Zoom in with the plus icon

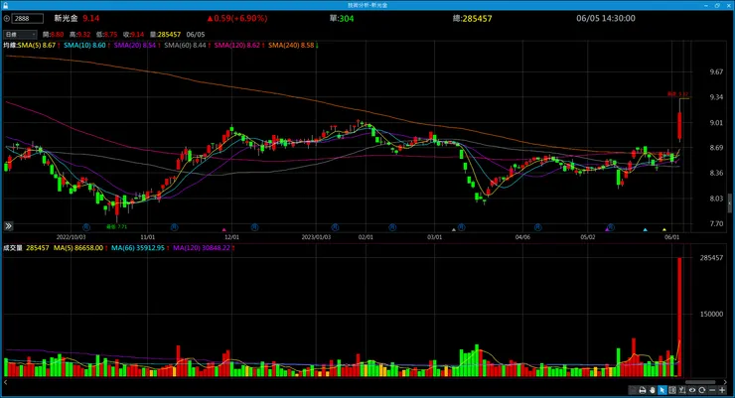tap(722, 390)
